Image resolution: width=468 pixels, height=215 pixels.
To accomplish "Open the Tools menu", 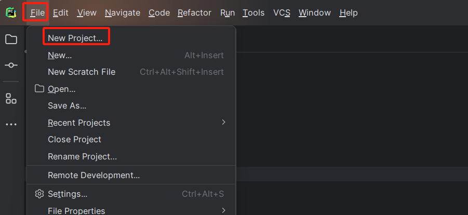I will pyautogui.click(x=253, y=12).
